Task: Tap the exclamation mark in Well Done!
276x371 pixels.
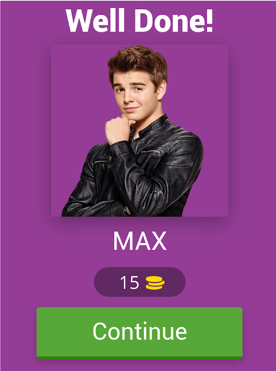Action: (210, 20)
